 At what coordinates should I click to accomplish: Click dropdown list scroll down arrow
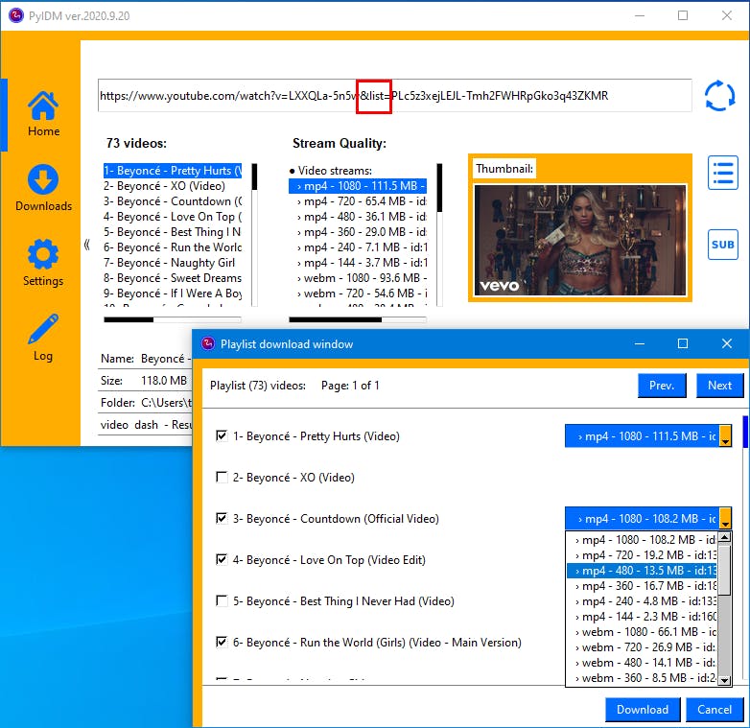[725, 680]
